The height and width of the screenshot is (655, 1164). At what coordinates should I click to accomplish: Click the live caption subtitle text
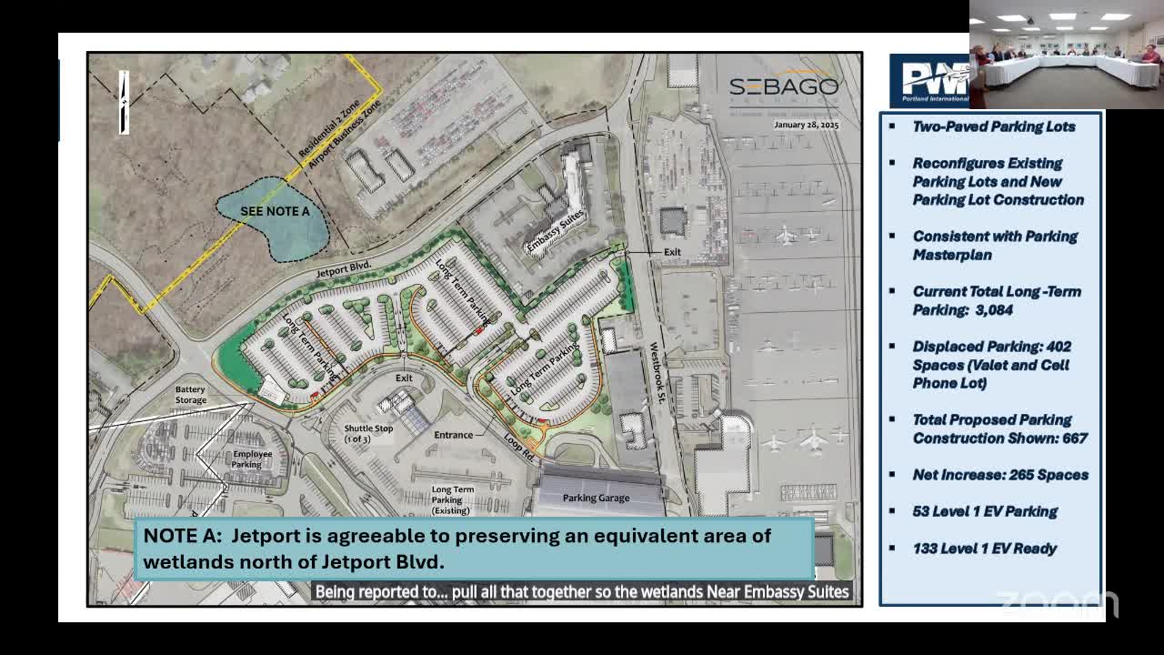point(582,592)
